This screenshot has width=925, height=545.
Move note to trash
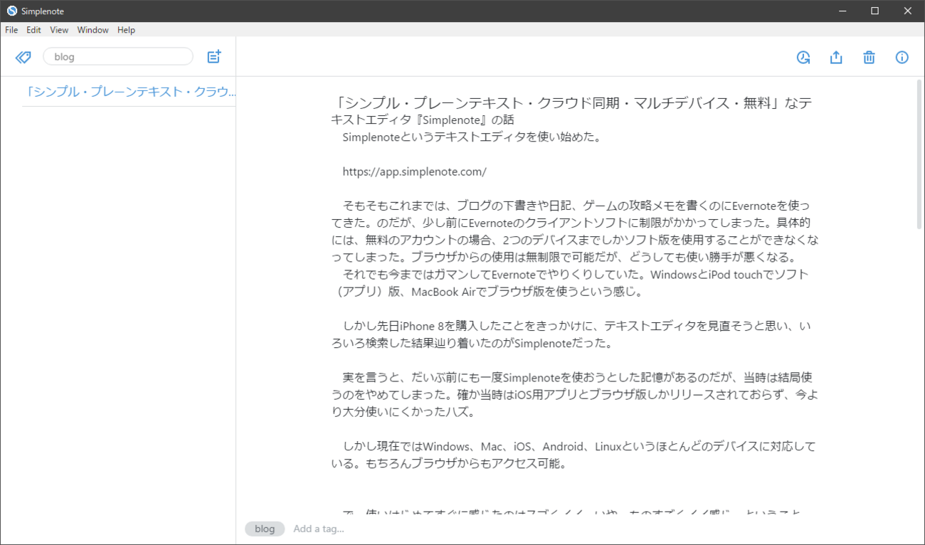coord(869,58)
